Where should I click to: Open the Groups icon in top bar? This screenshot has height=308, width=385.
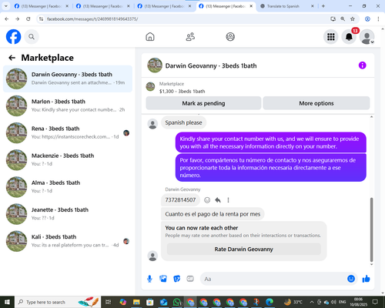click(230, 37)
